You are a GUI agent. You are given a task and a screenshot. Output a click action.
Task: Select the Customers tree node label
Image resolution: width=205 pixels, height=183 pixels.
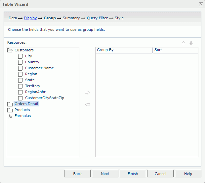[x=24, y=50]
